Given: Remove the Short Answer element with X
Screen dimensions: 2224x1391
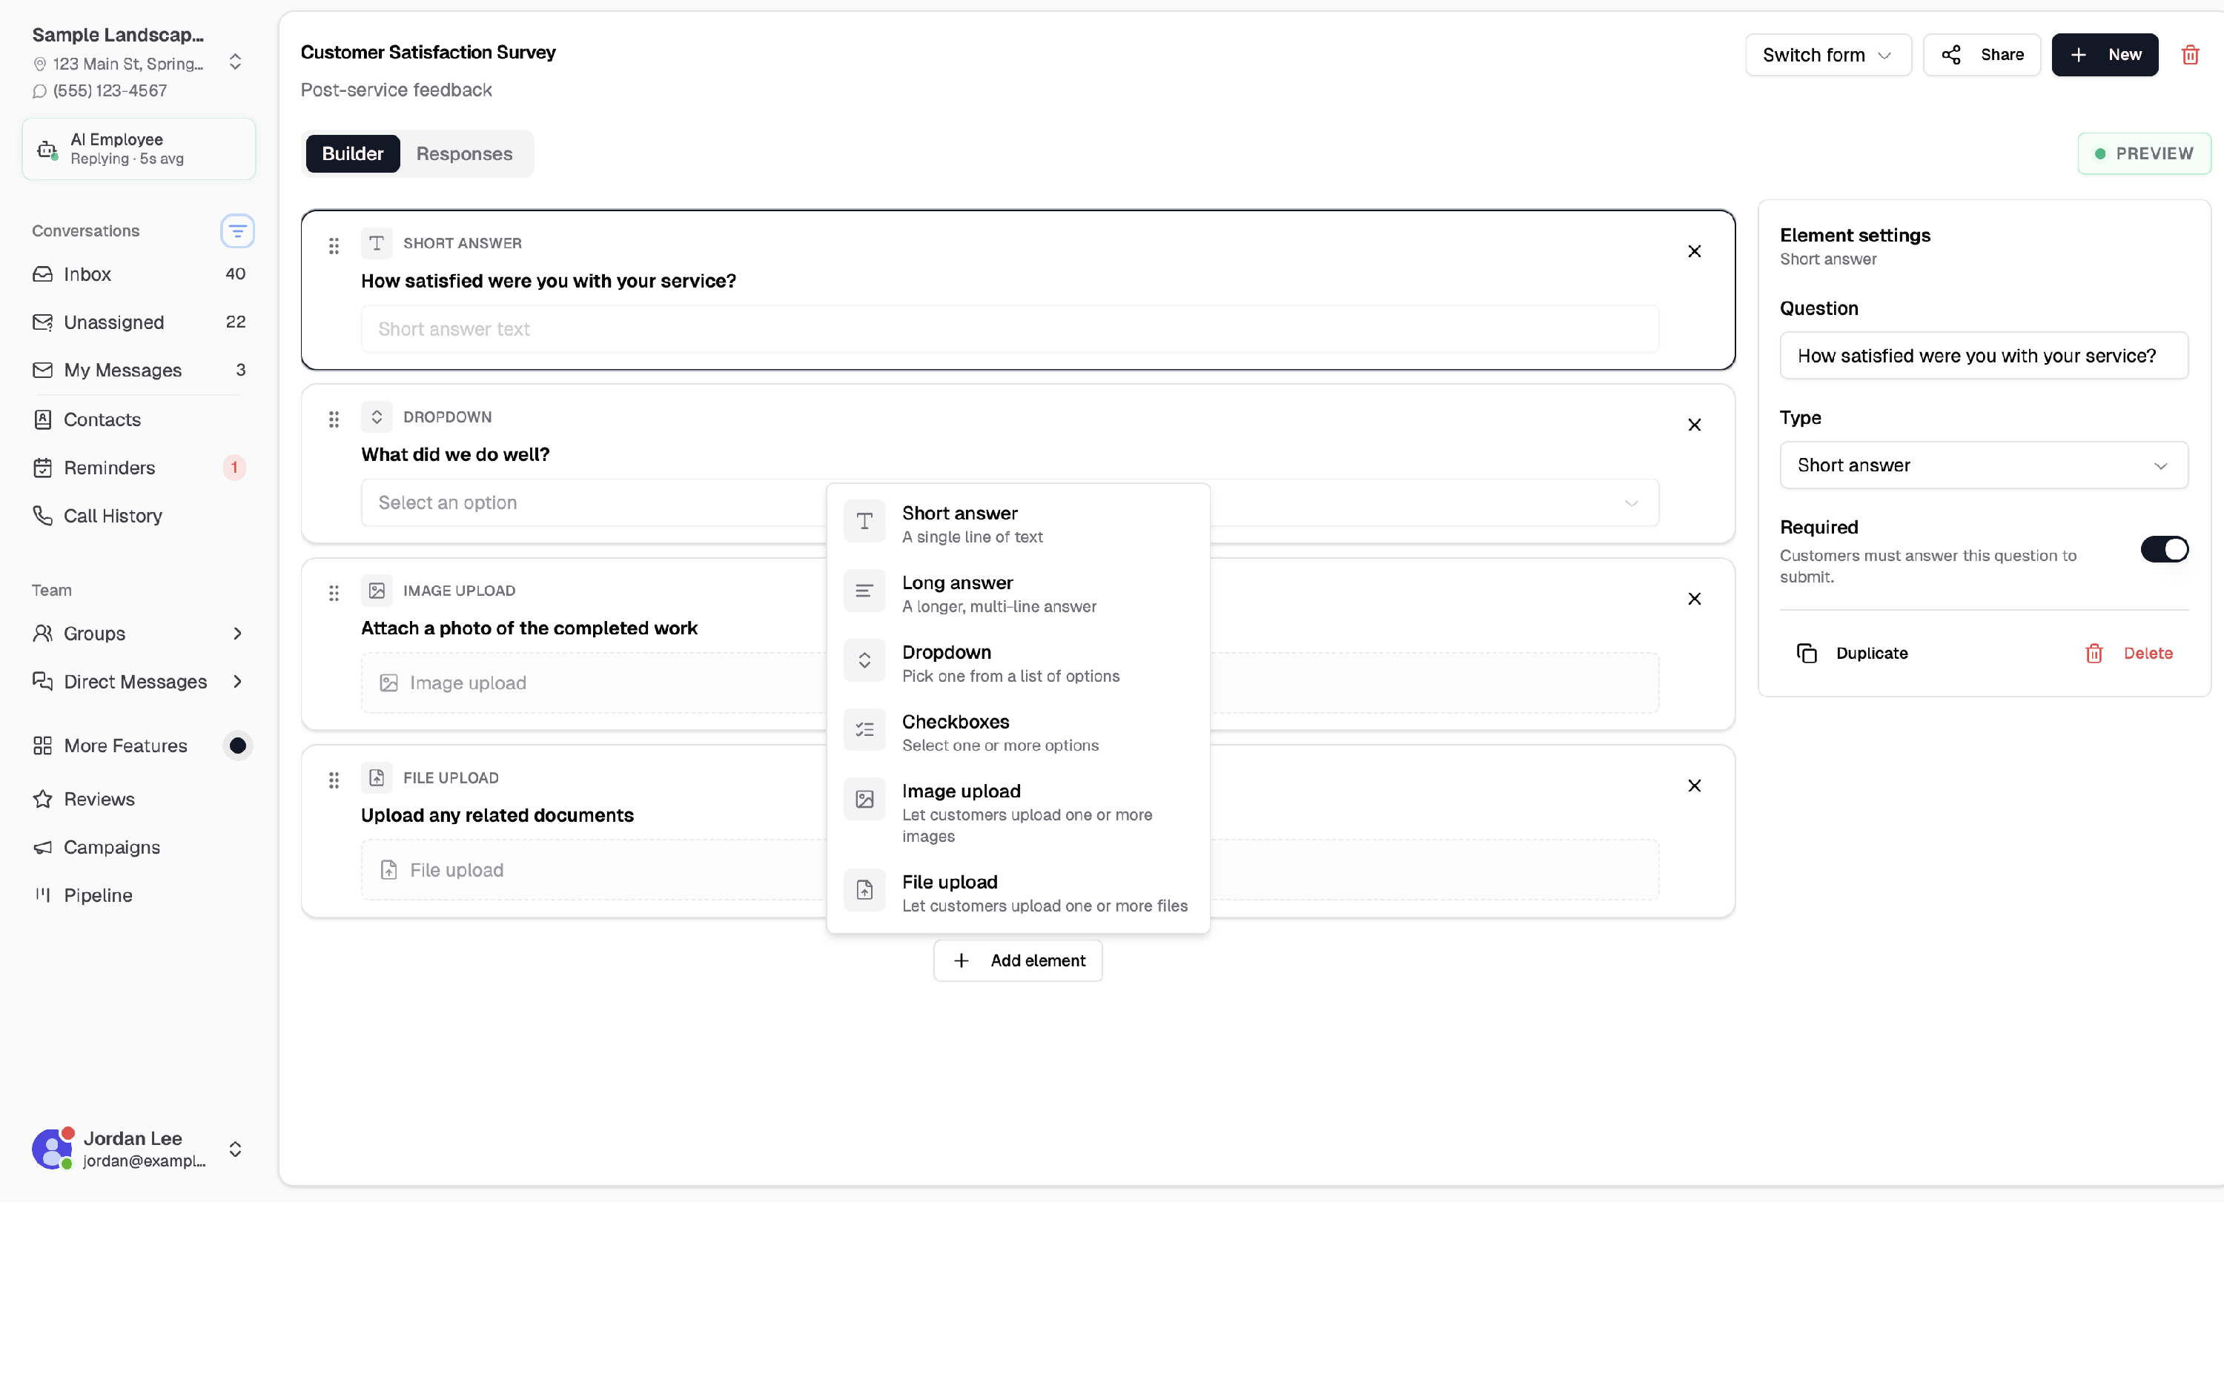Looking at the screenshot, I should click(x=1694, y=251).
